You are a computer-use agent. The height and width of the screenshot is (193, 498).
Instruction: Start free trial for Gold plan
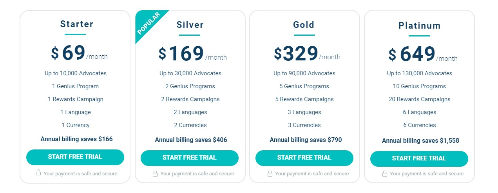(x=304, y=158)
